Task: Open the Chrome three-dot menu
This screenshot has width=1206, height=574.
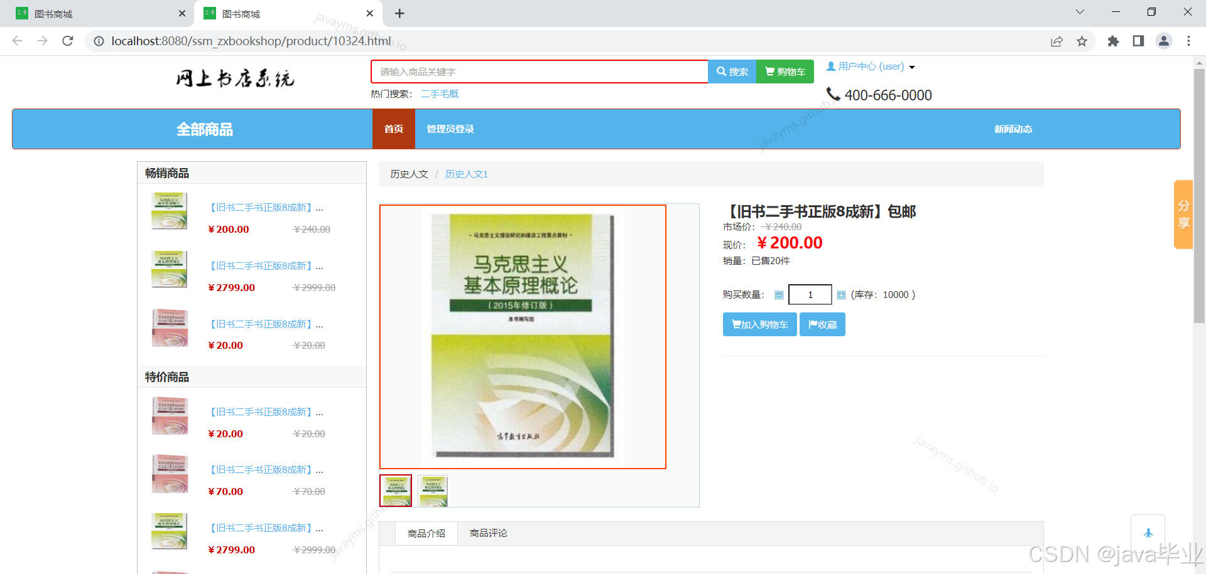Action: (x=1188, y=41)
